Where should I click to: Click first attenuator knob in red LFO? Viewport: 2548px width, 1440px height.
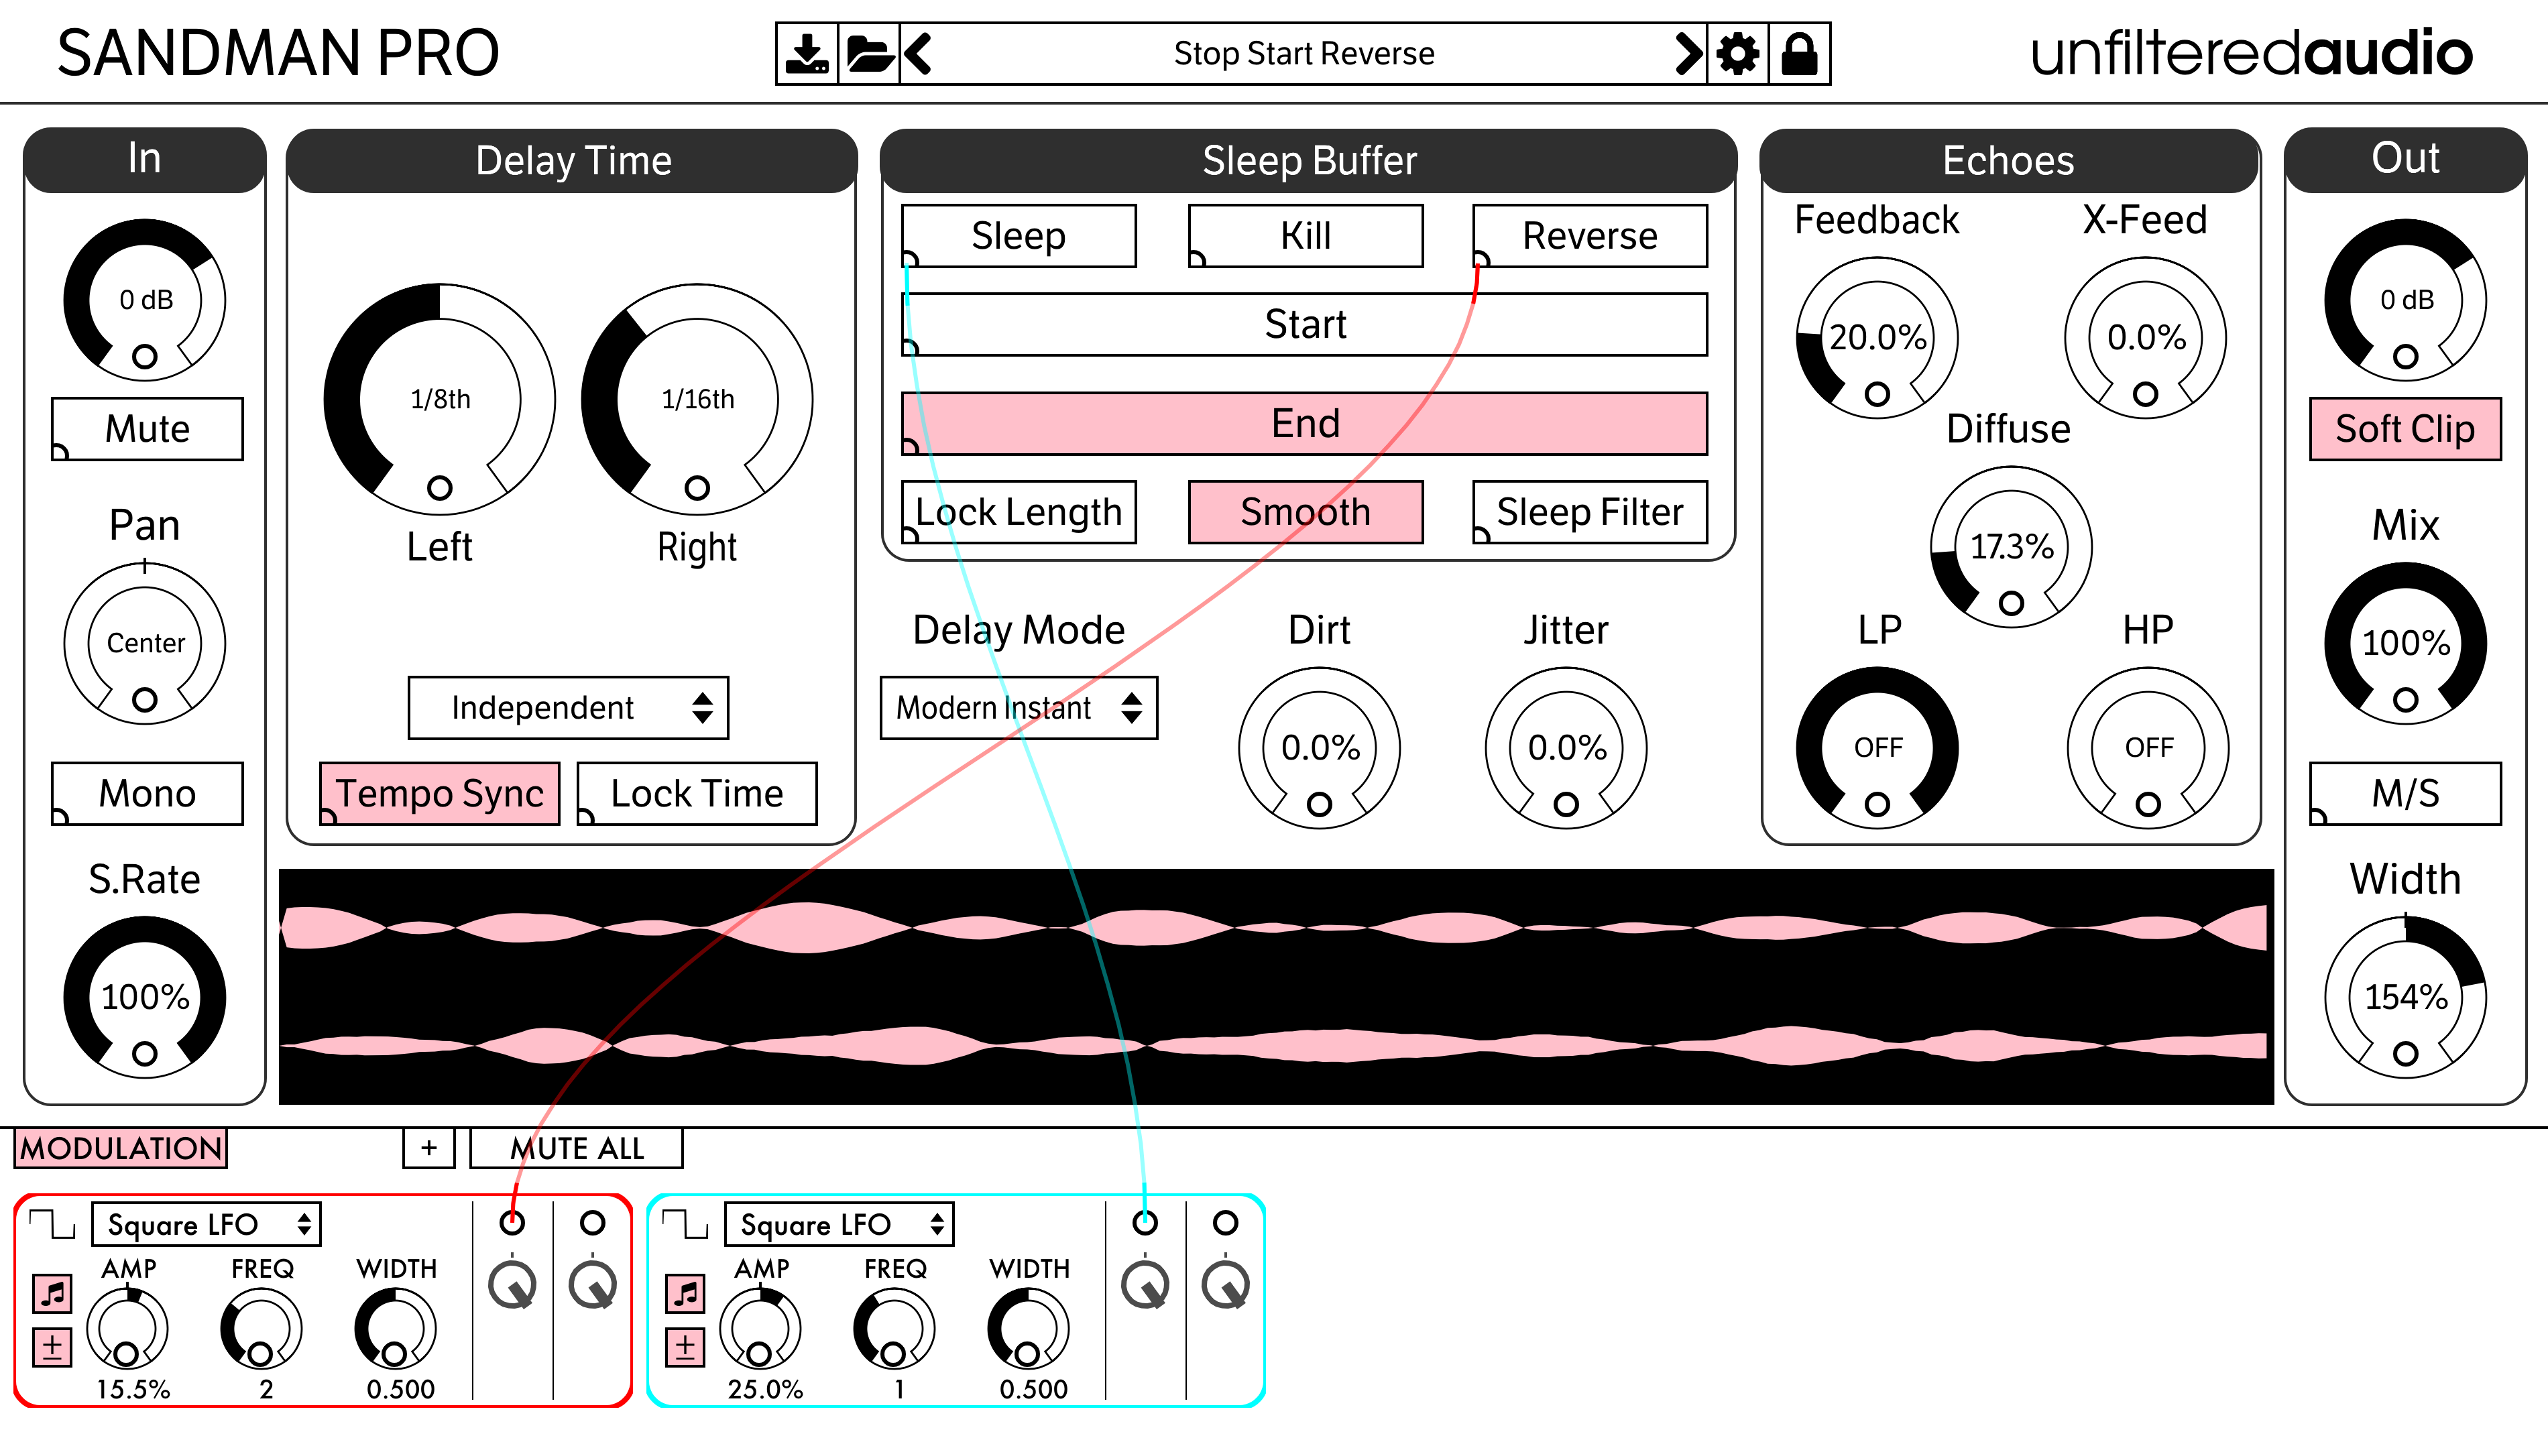click(512, 1284)
